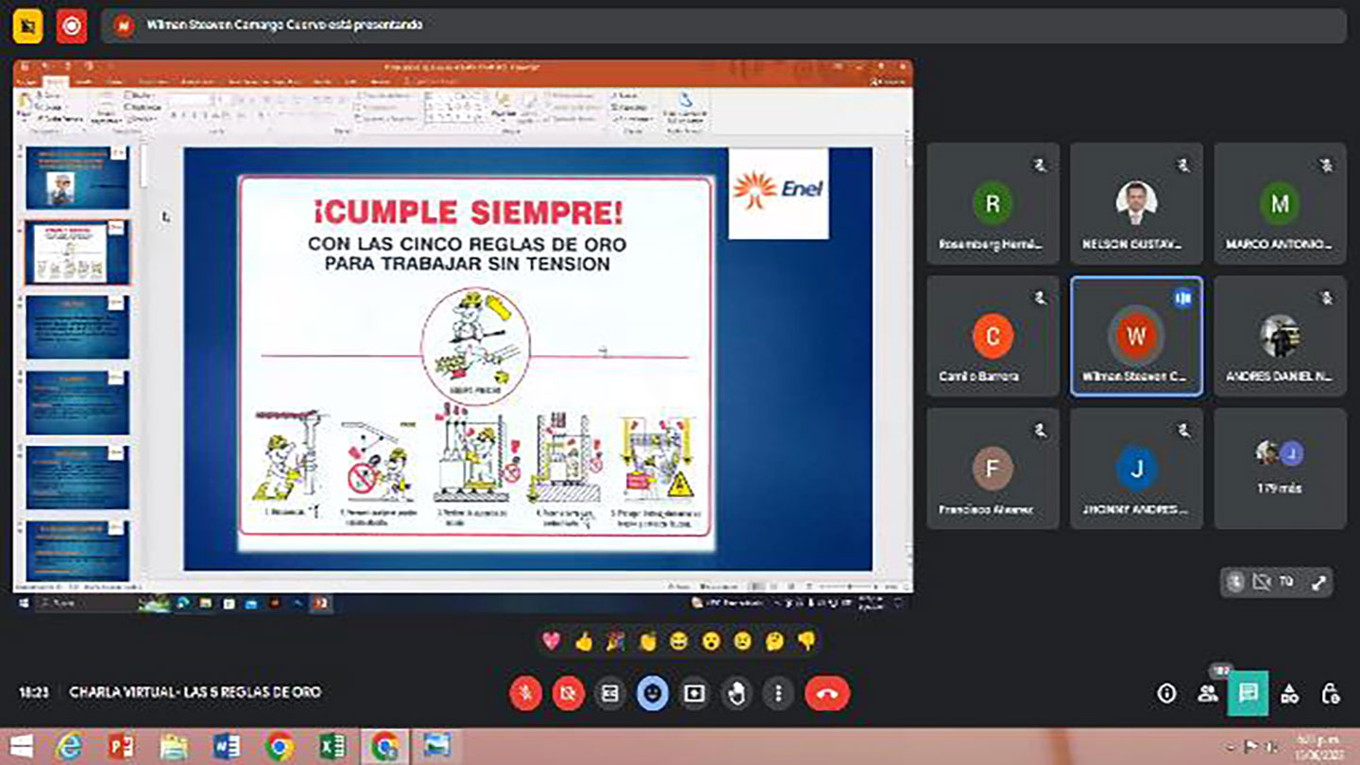Open meeting details info icon

tap(1166, 694)
